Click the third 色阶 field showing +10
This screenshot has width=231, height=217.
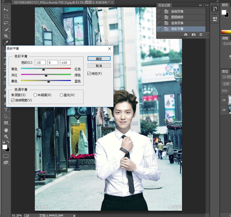(65, 63)
